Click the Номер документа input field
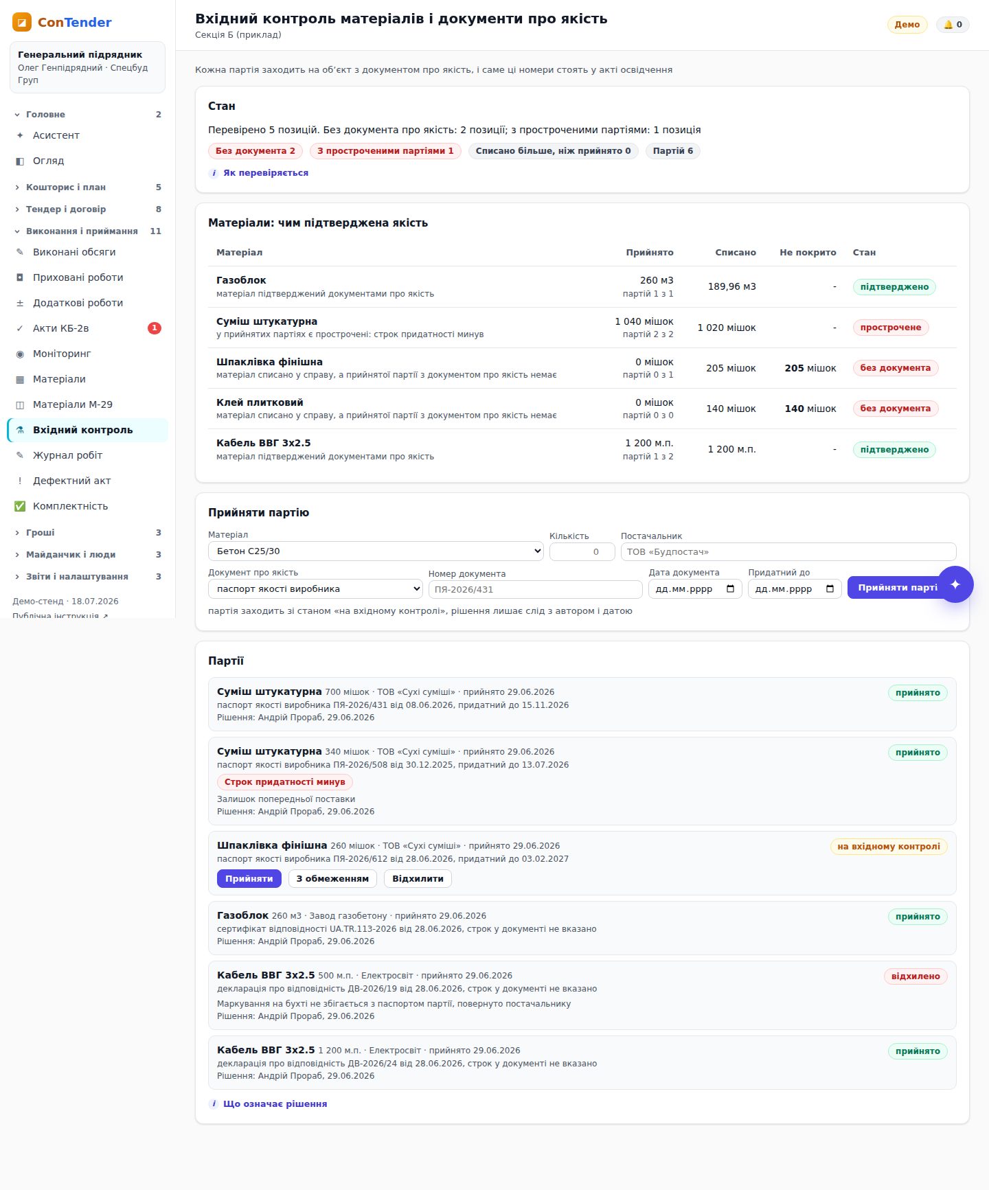Image resolution: width=989 pixels, height=1190 pixels. pos(536,589)
